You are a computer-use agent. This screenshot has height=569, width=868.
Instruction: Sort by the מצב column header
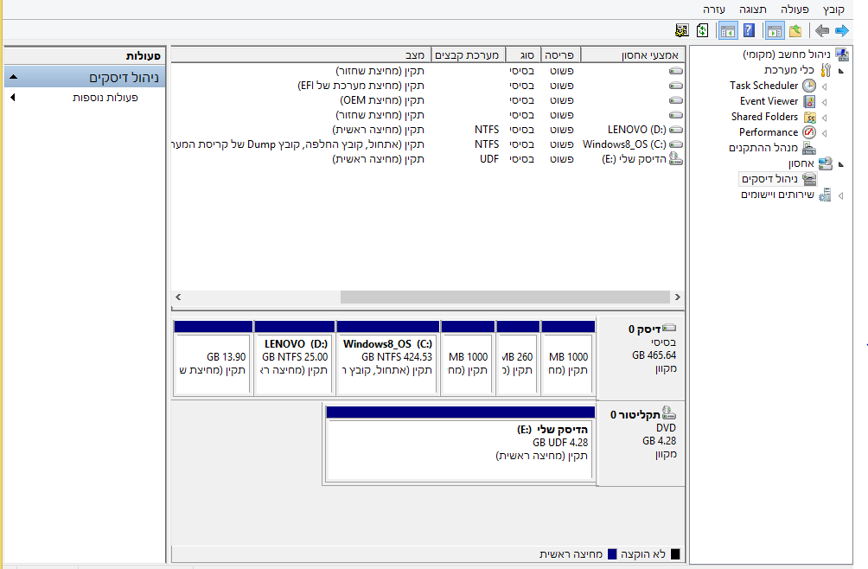coord(301,54)
